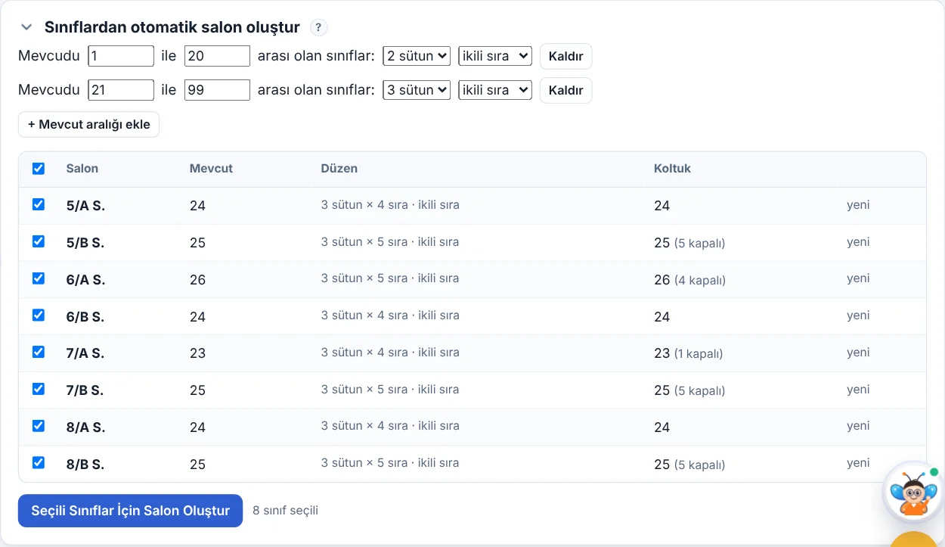Select the 6/A S. salon name

85,280
